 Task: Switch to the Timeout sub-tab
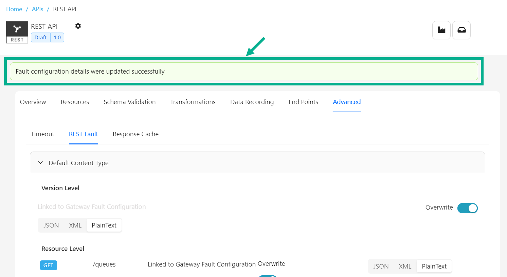tap(42, 134)
